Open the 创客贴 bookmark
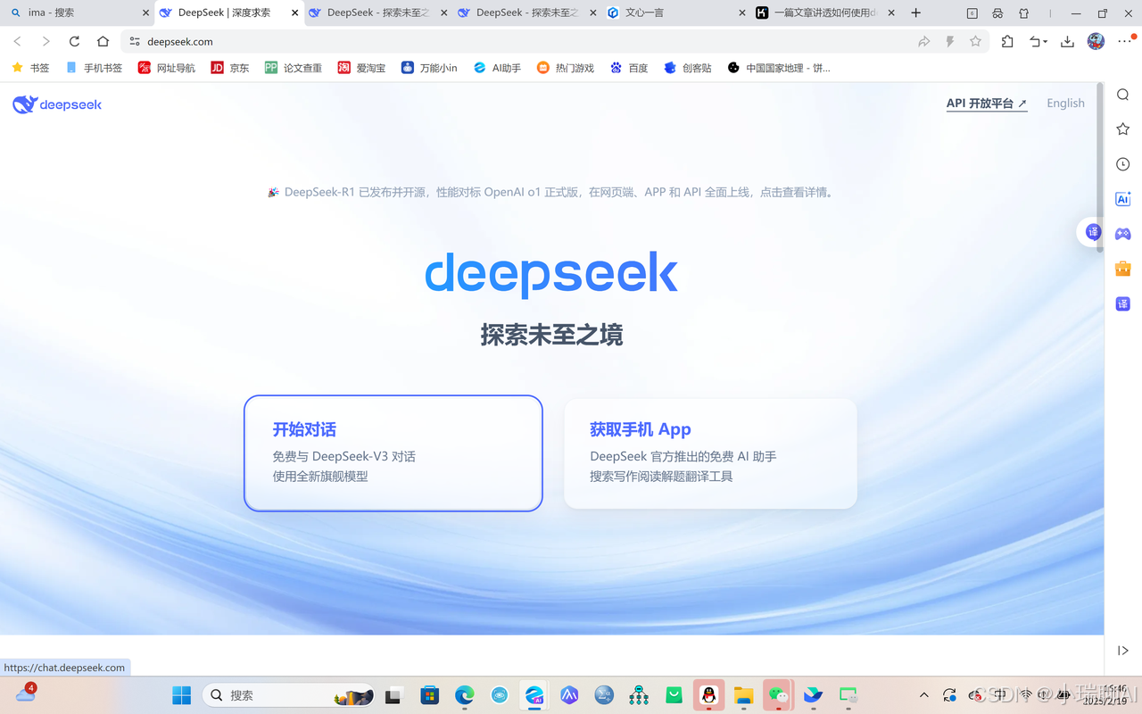1142x714 pixels. coord(688,68)
